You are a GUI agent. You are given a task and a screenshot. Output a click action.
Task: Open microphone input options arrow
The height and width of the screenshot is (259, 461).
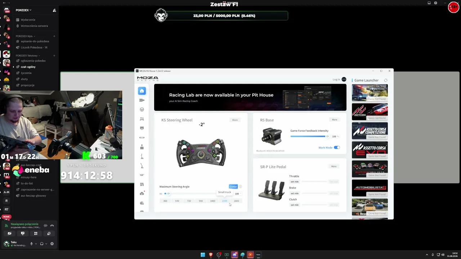pyautogui.click(x=36, y=244)
